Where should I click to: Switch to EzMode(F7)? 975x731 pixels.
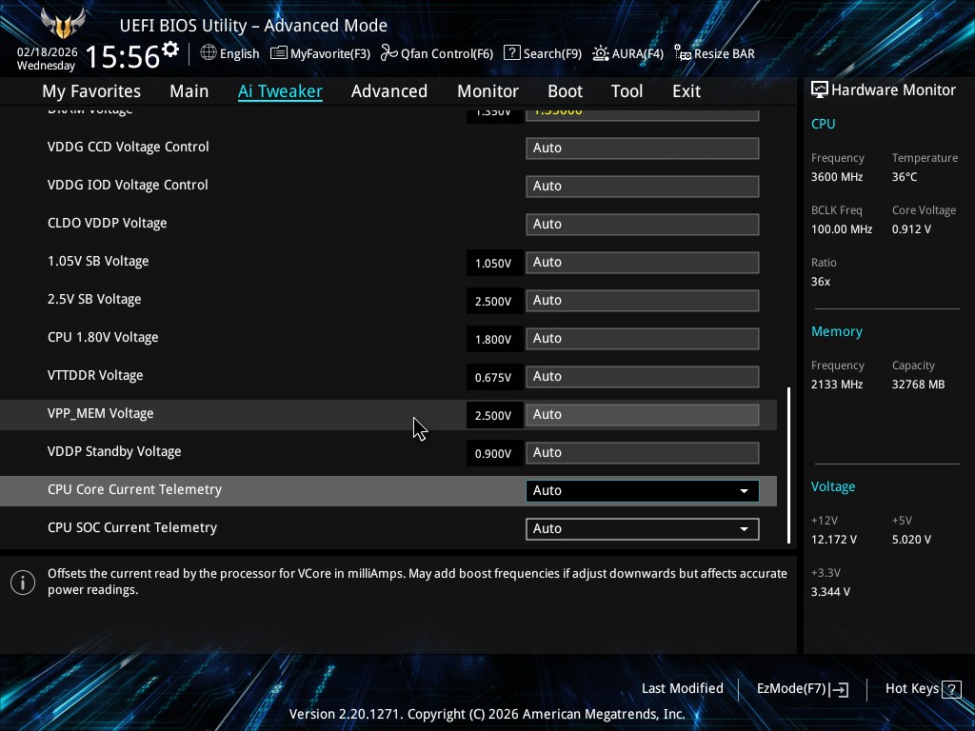click(802, 689)
